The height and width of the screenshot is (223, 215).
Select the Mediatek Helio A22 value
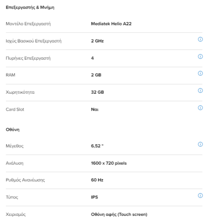pos(111,24)
